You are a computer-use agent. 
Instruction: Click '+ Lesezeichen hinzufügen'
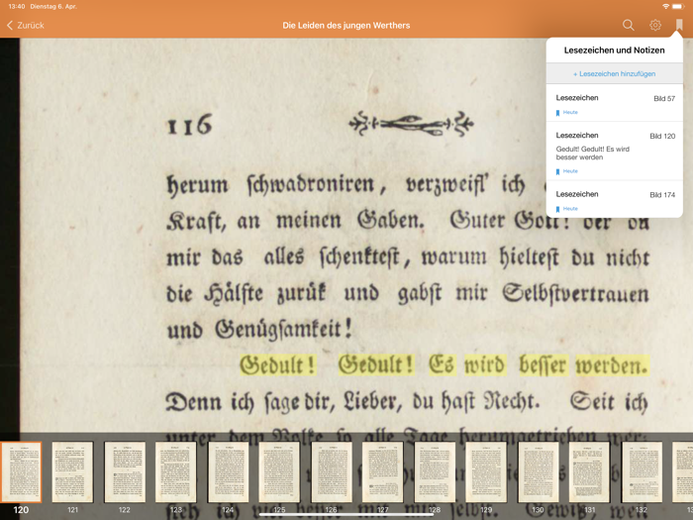point(615,74)
